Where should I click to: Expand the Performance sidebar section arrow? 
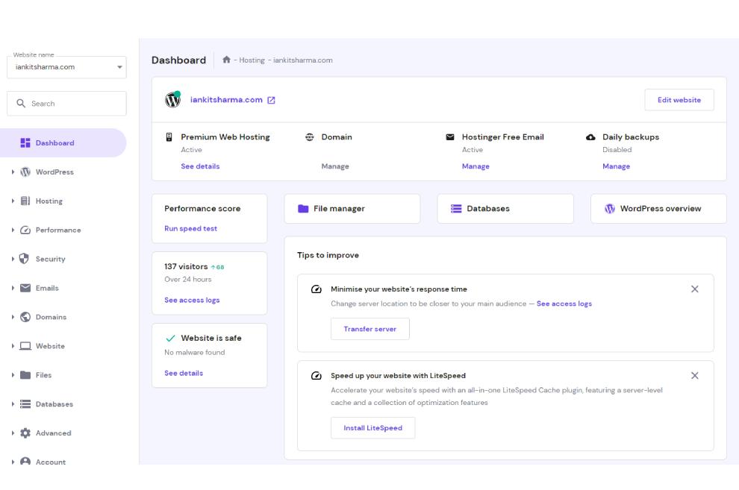pyautogui.click(x=13, y=230)
